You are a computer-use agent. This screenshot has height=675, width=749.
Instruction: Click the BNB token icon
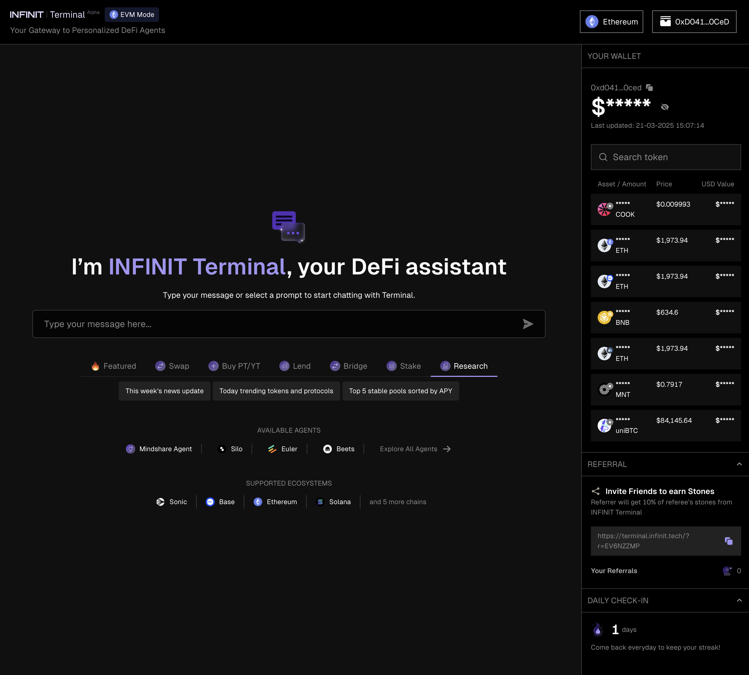(x=604, y=318)
